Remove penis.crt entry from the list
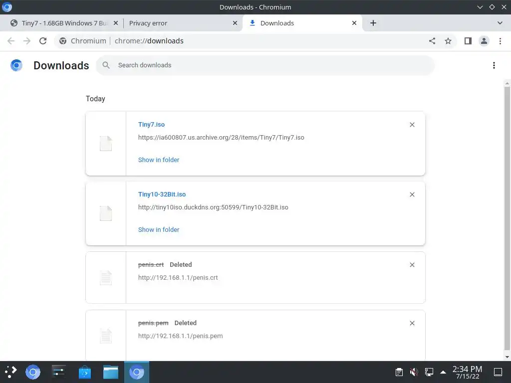The image size is (511, 383). (x=412, y=265)
